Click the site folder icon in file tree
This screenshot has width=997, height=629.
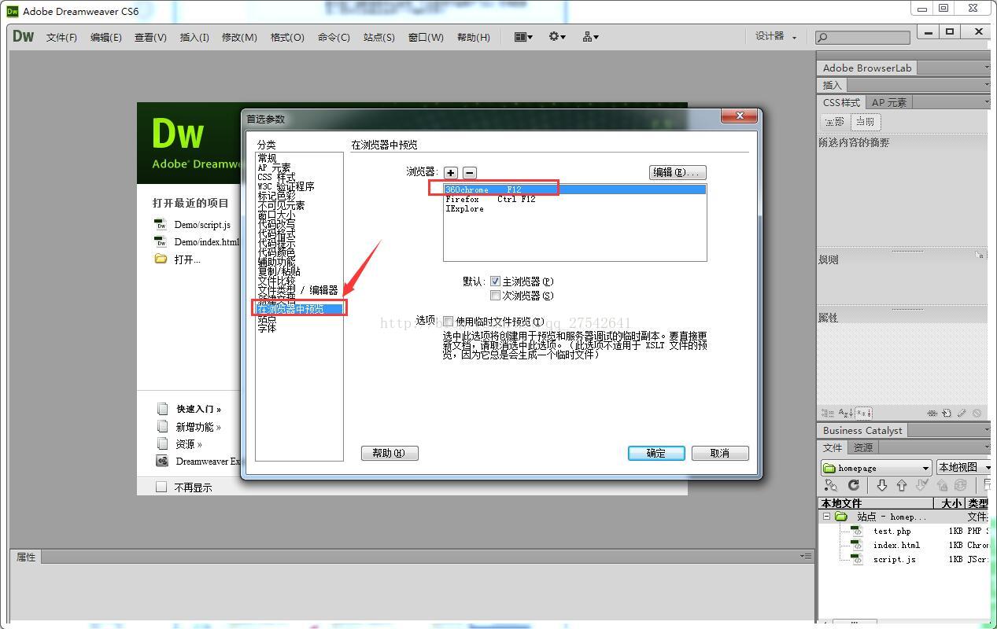(x=840, y=517)
